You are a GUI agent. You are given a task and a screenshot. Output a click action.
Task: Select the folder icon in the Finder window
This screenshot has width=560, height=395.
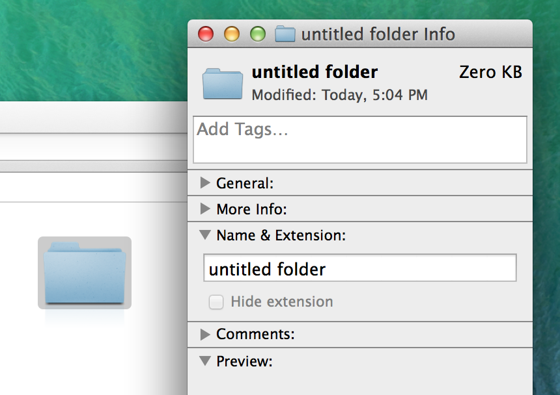click(x=85, y=273)
